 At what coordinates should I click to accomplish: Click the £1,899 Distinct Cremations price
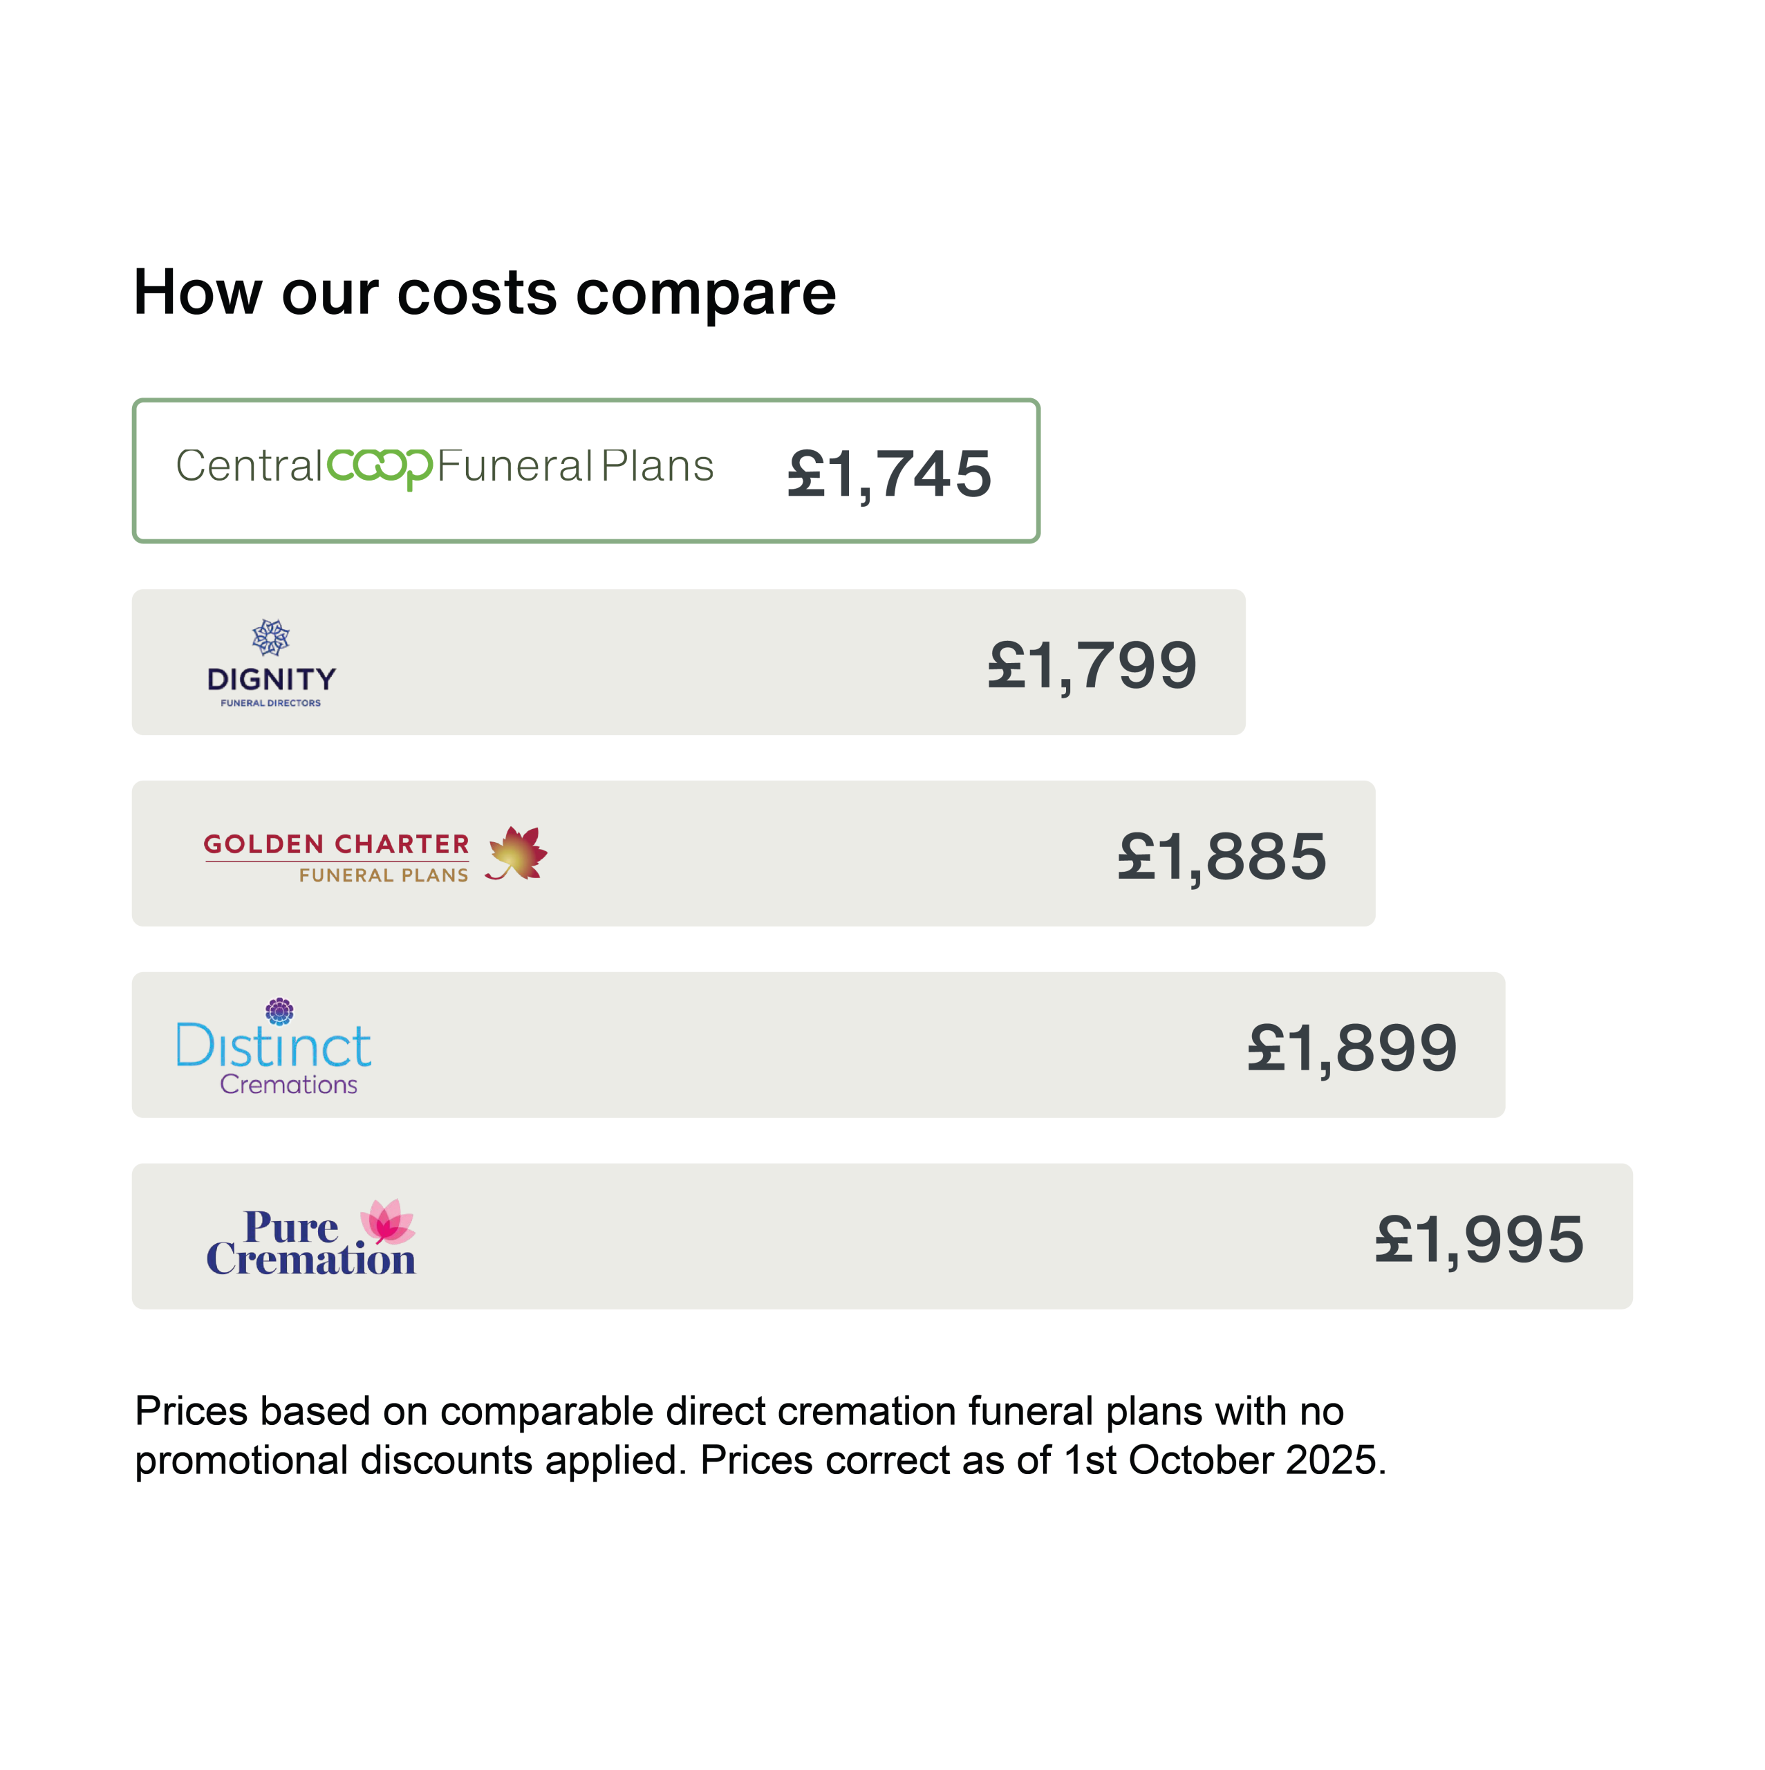1352,1048
